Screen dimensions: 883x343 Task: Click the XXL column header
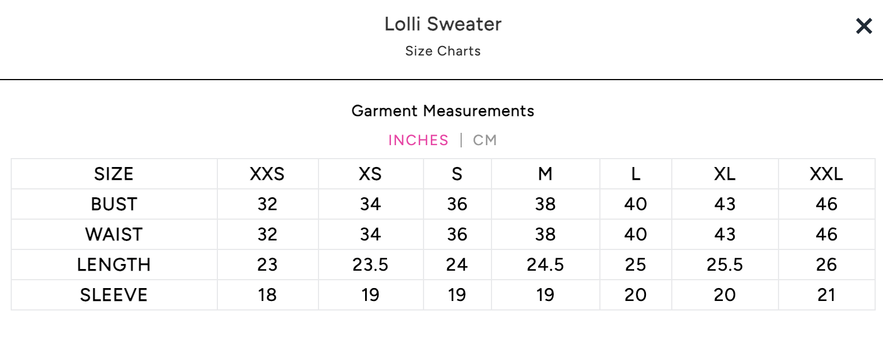click(x=826, y=174)
